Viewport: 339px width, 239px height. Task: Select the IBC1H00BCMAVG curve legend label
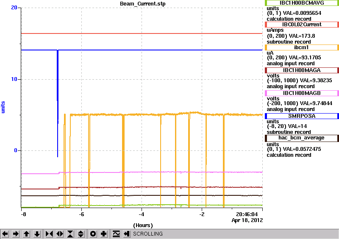click(302, 3)
